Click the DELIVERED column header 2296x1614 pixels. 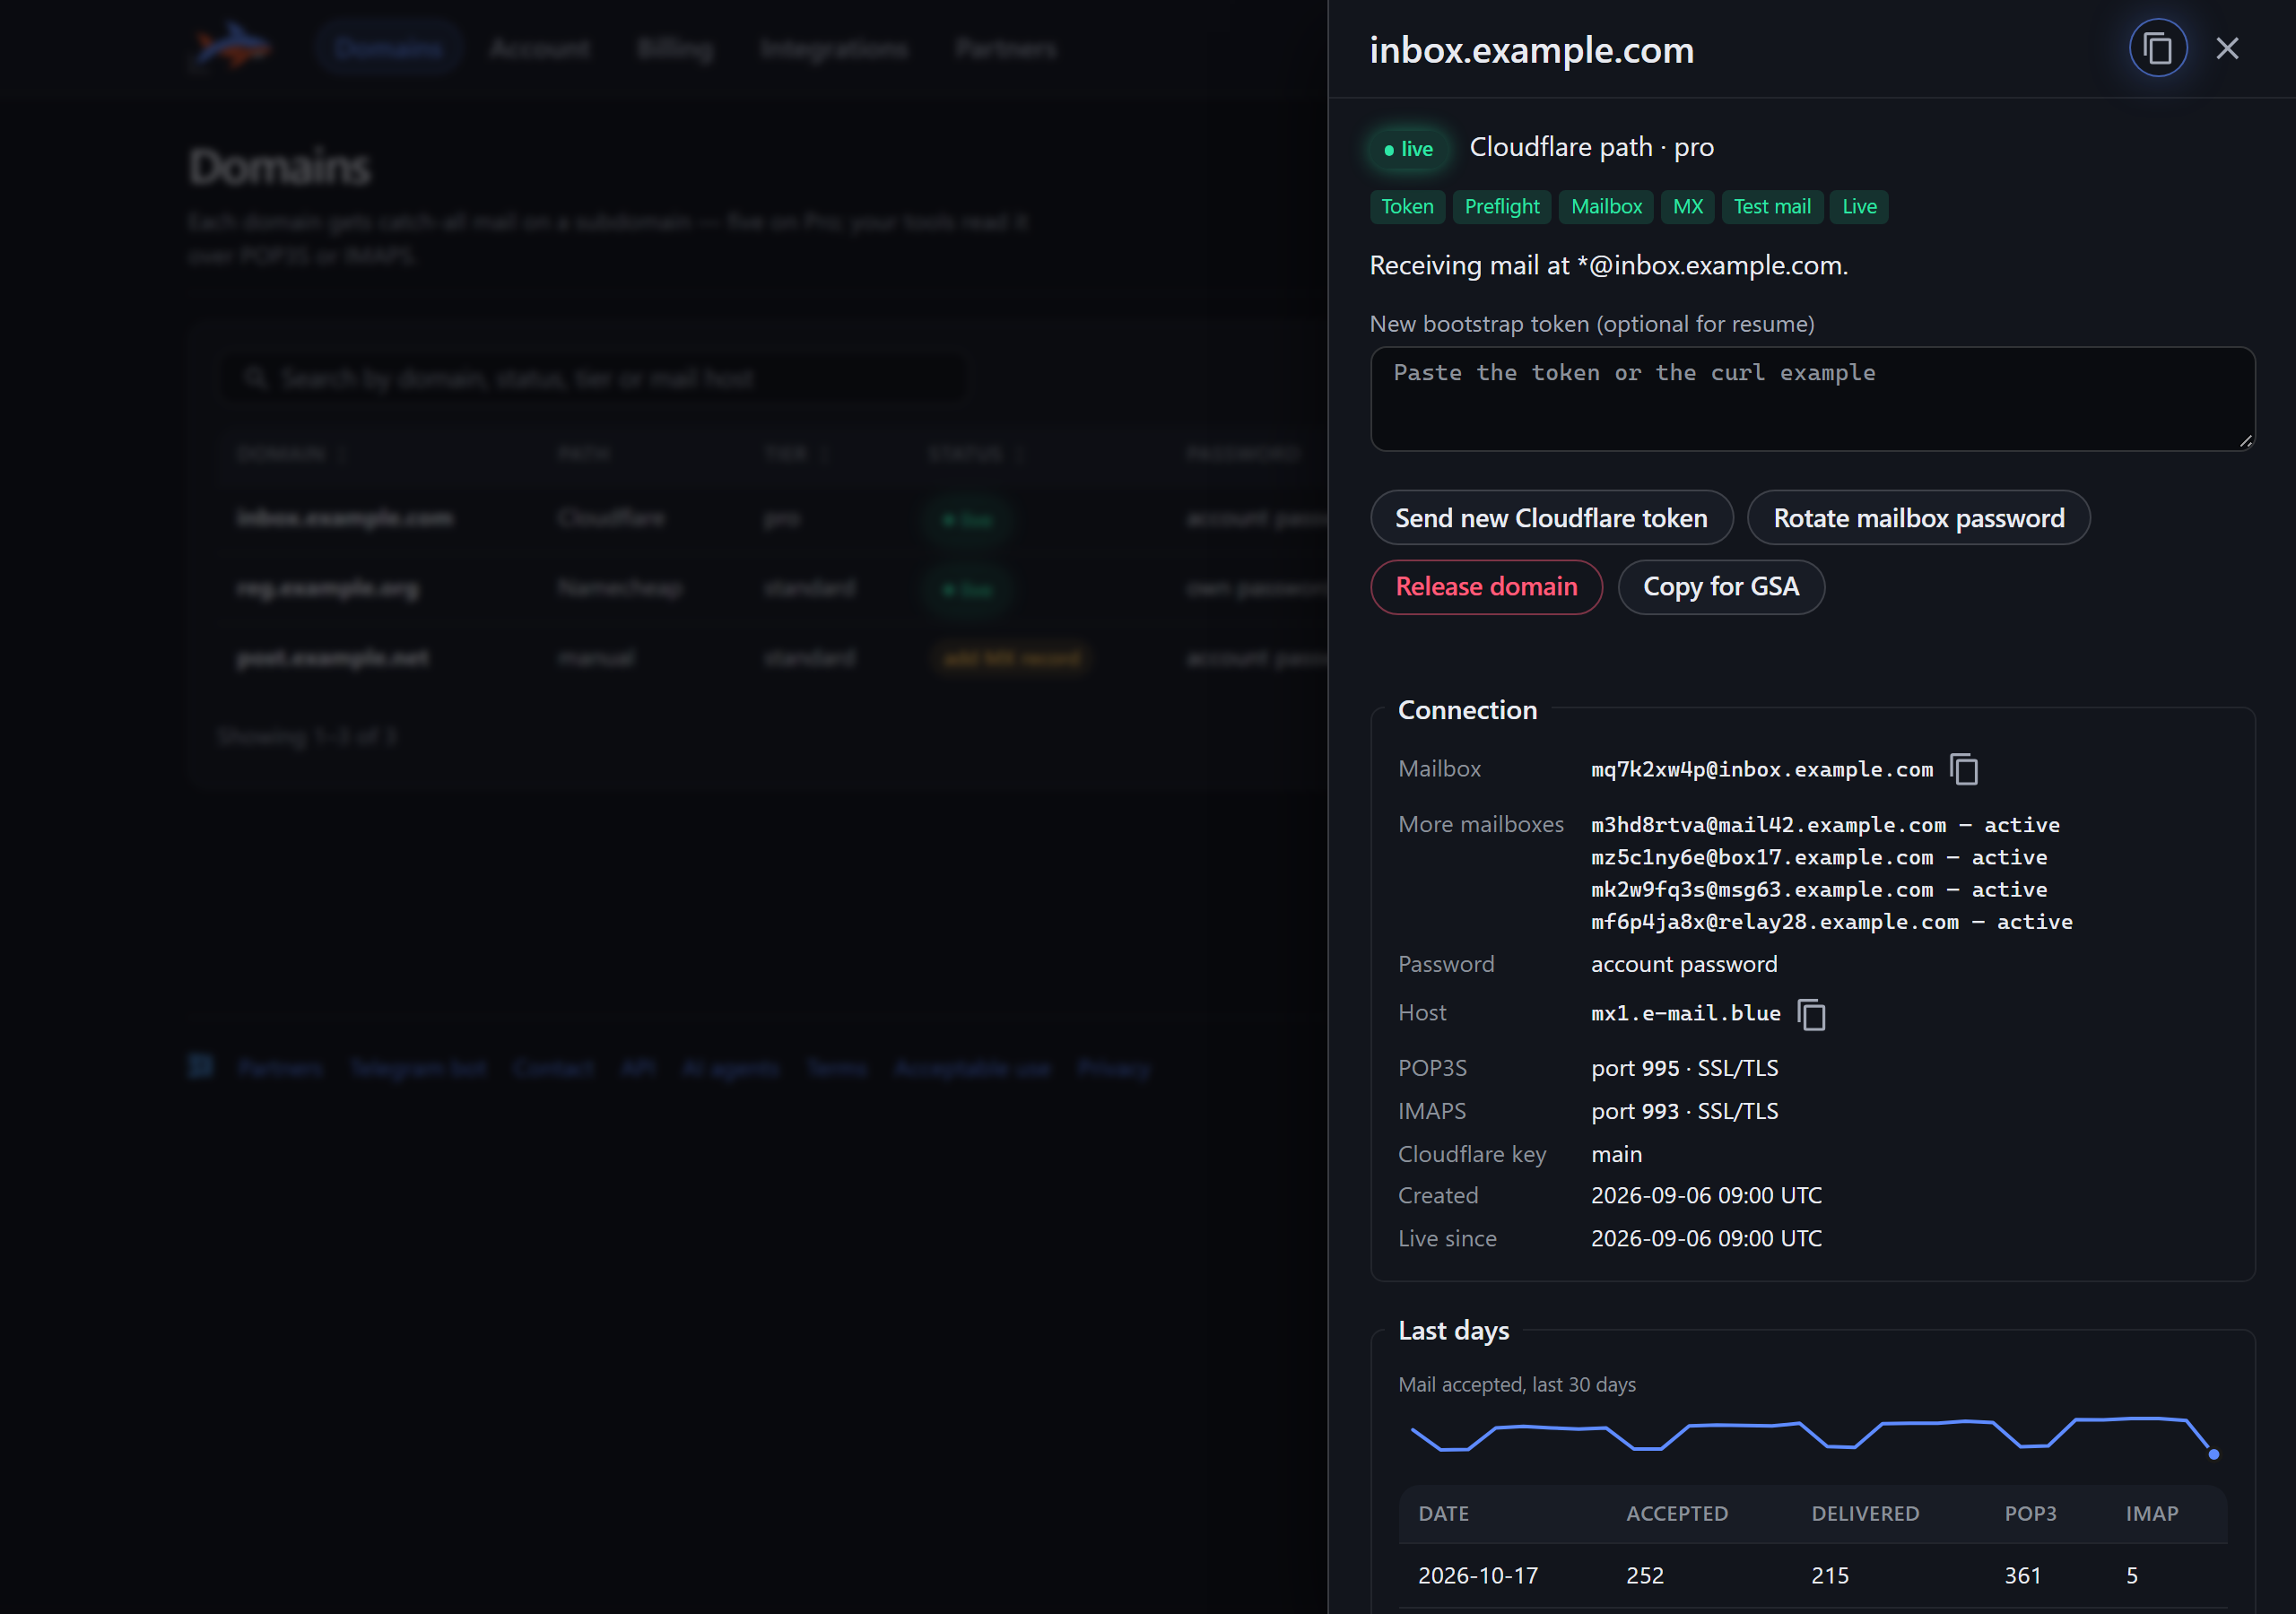pyautogui.click(x=1865, y=1513)
